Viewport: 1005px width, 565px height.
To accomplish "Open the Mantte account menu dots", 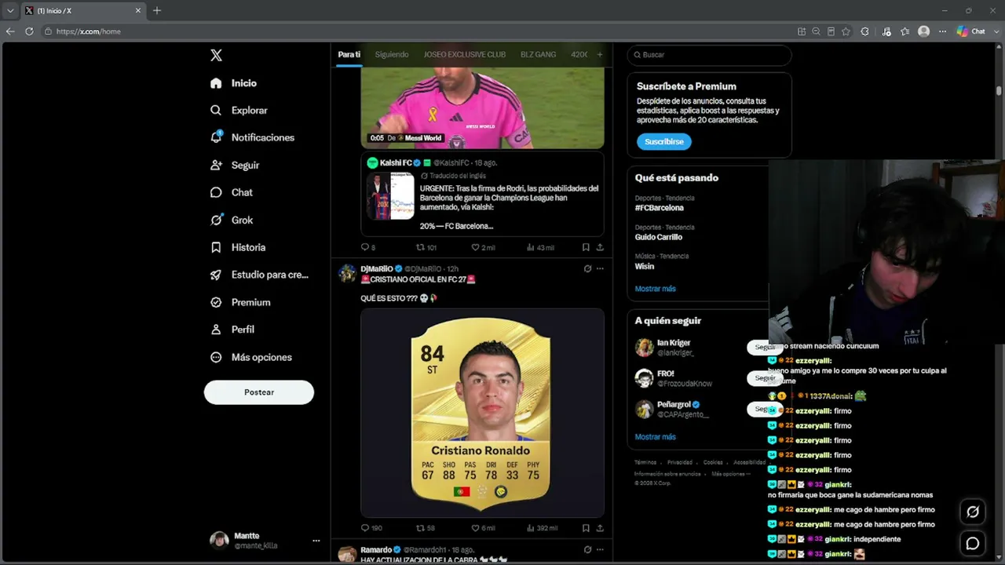I will tap(316, 541).
